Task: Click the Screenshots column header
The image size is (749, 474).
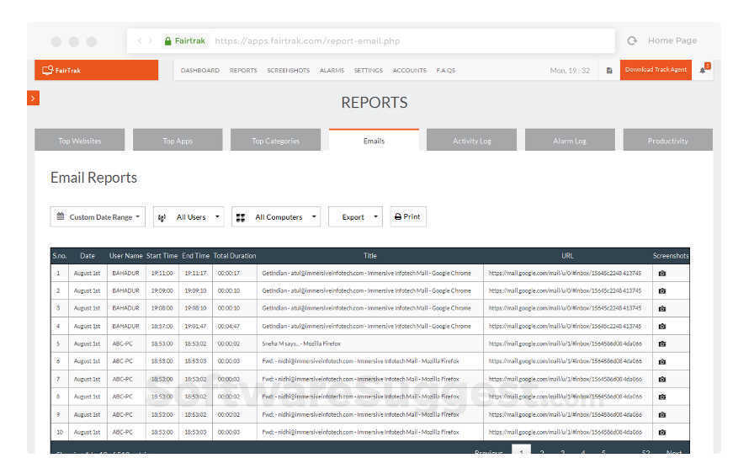Action: coord(671,256)
